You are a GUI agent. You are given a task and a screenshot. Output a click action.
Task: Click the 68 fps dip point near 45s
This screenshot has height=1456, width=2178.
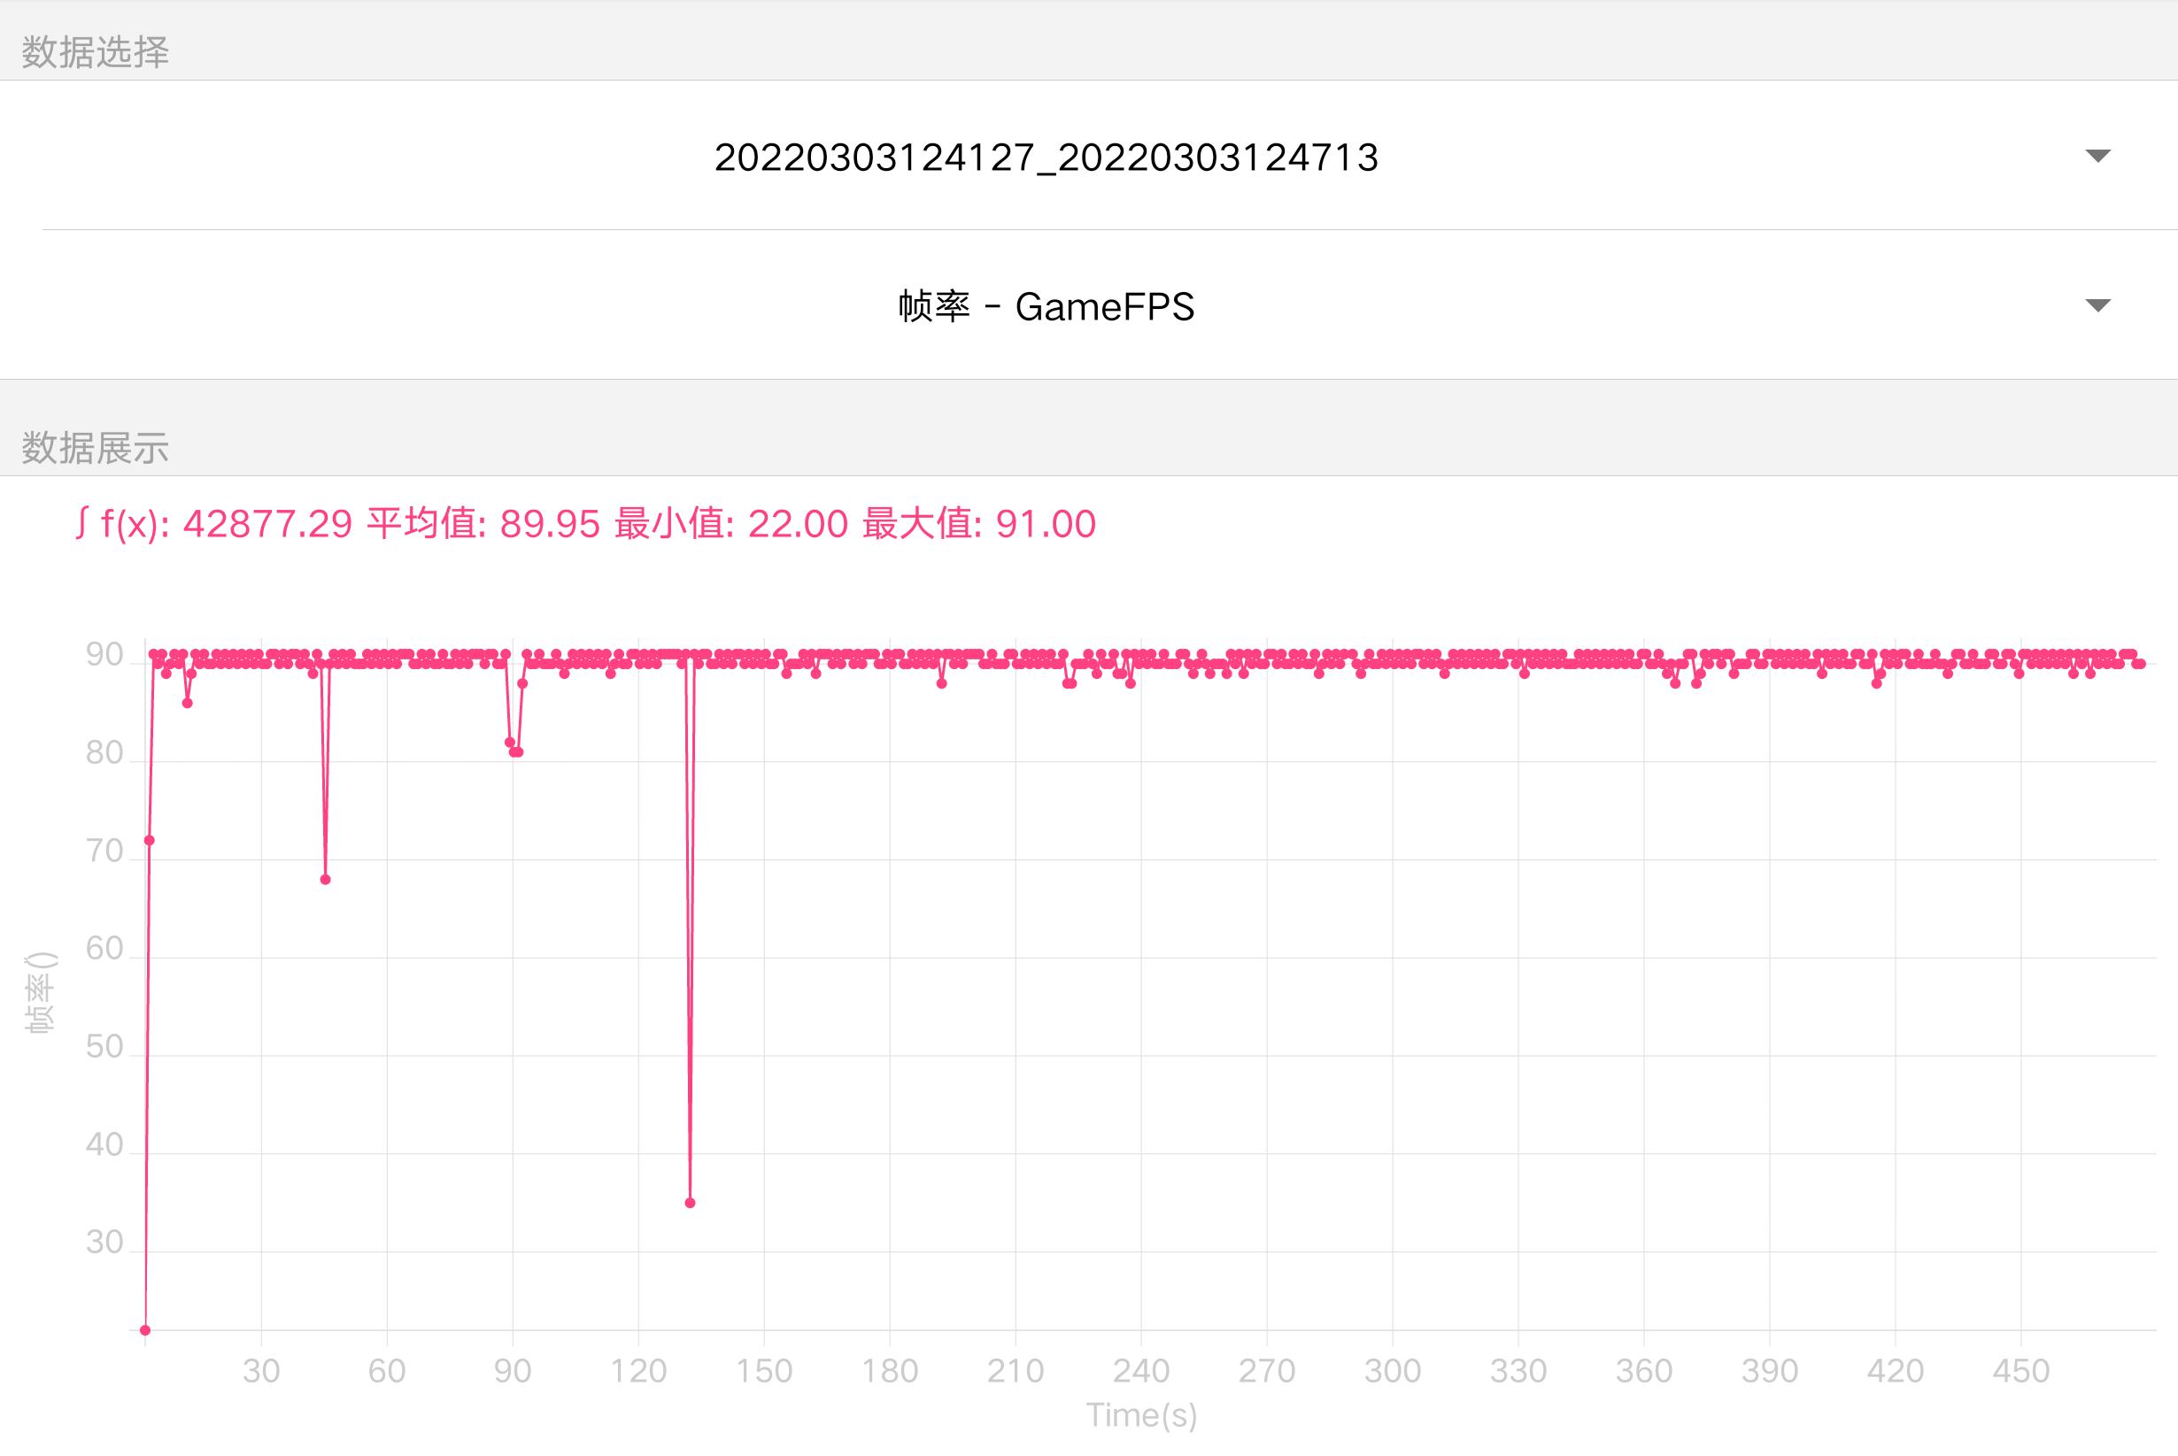tap(325, 880)
